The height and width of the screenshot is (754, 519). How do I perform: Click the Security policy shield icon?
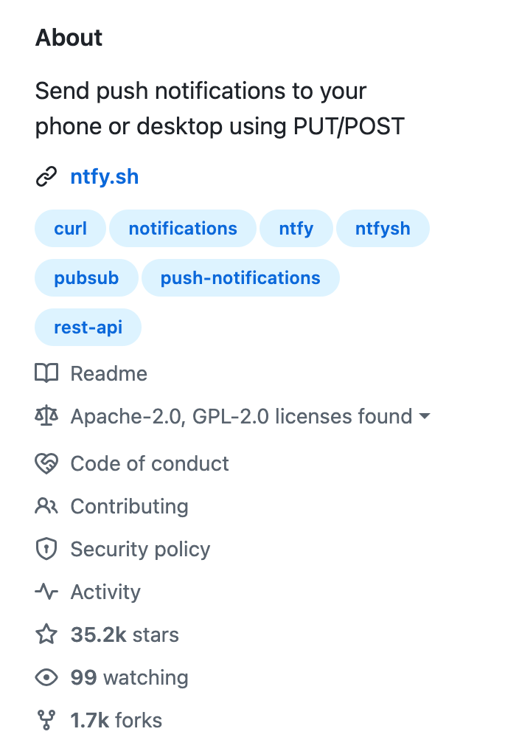pyautogui.click(x=46, y=549)
